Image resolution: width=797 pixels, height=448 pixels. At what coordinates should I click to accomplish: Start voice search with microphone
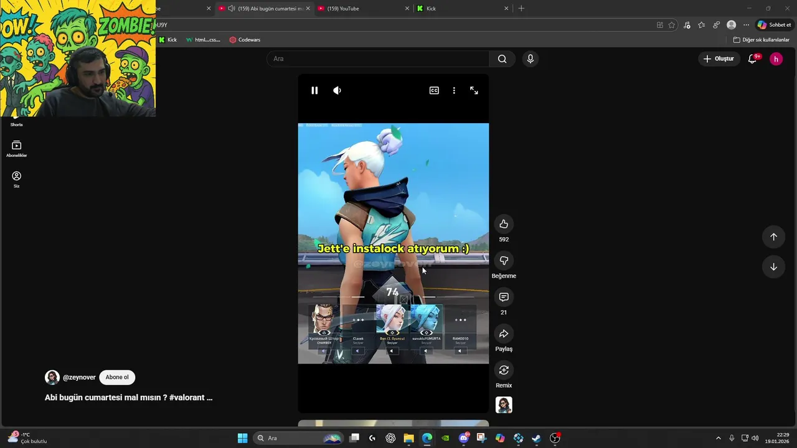tap(530, 58)
